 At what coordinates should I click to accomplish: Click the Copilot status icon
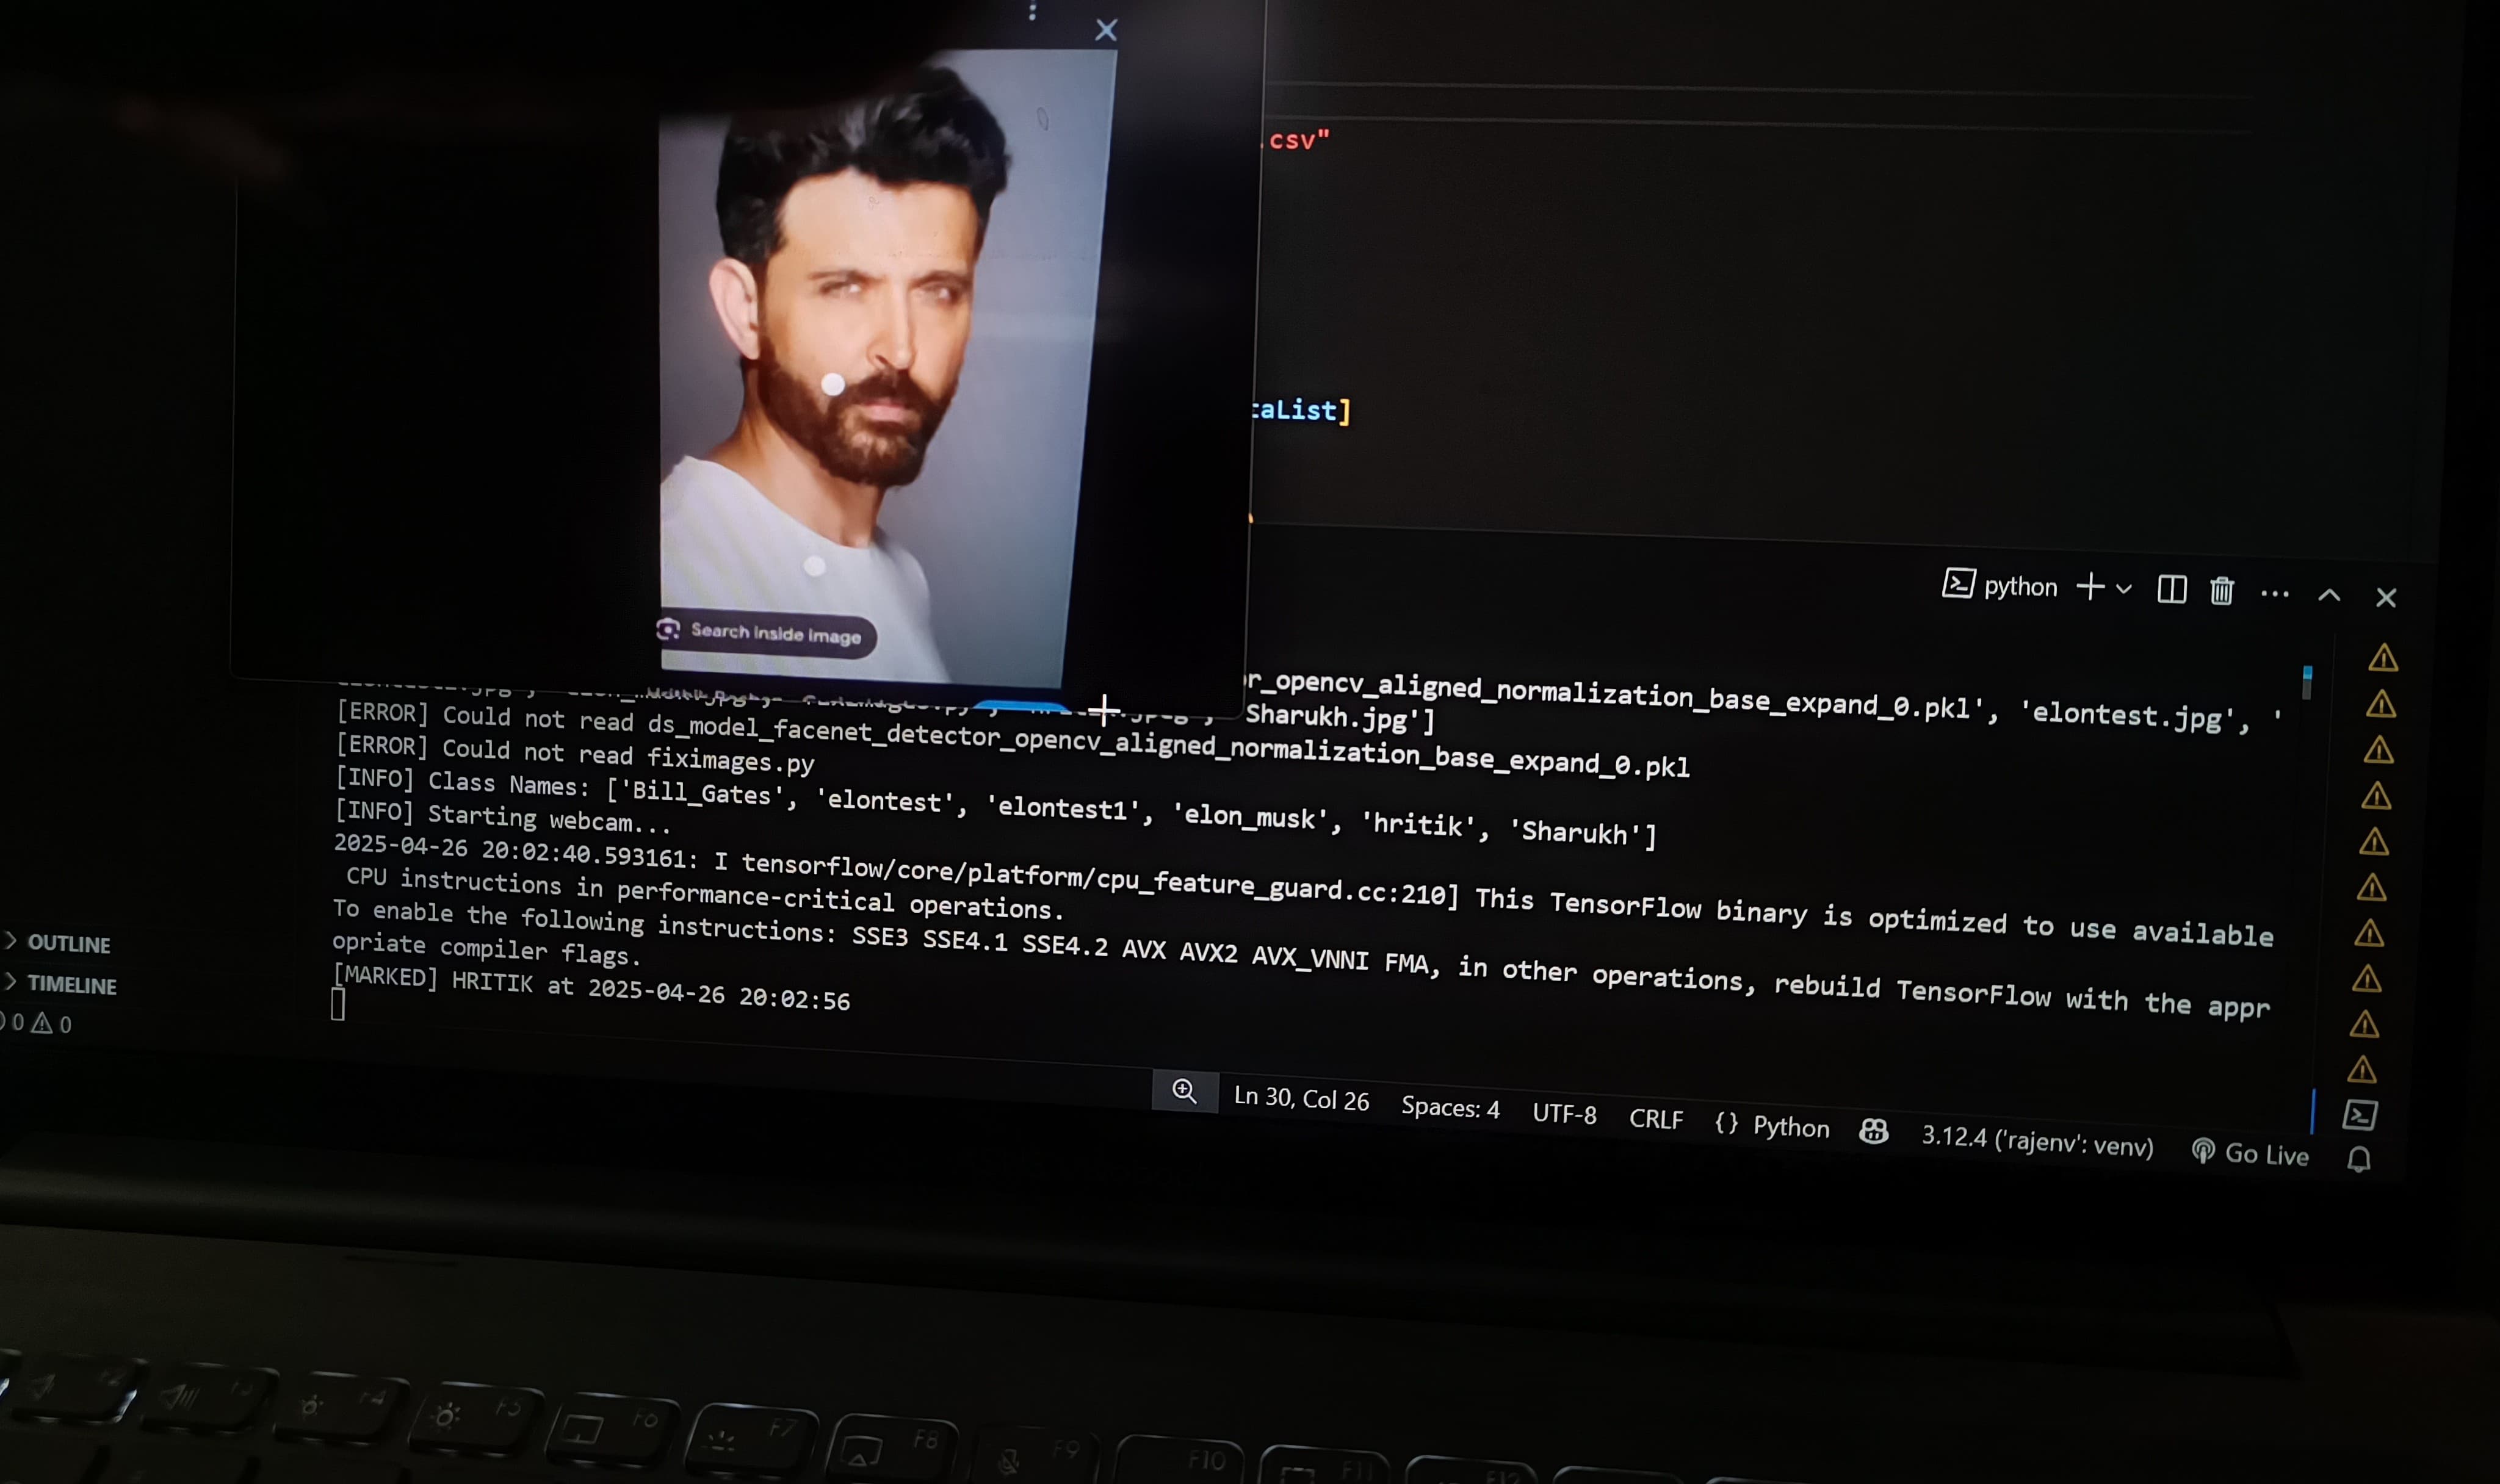(1873, 1131)
